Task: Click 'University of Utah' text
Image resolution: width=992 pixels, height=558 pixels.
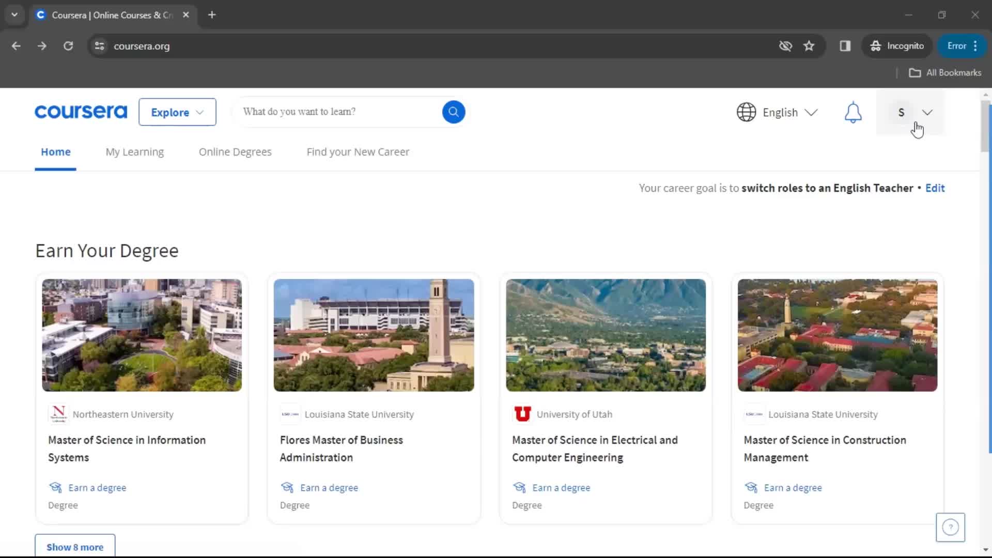Action: (574, 414)
